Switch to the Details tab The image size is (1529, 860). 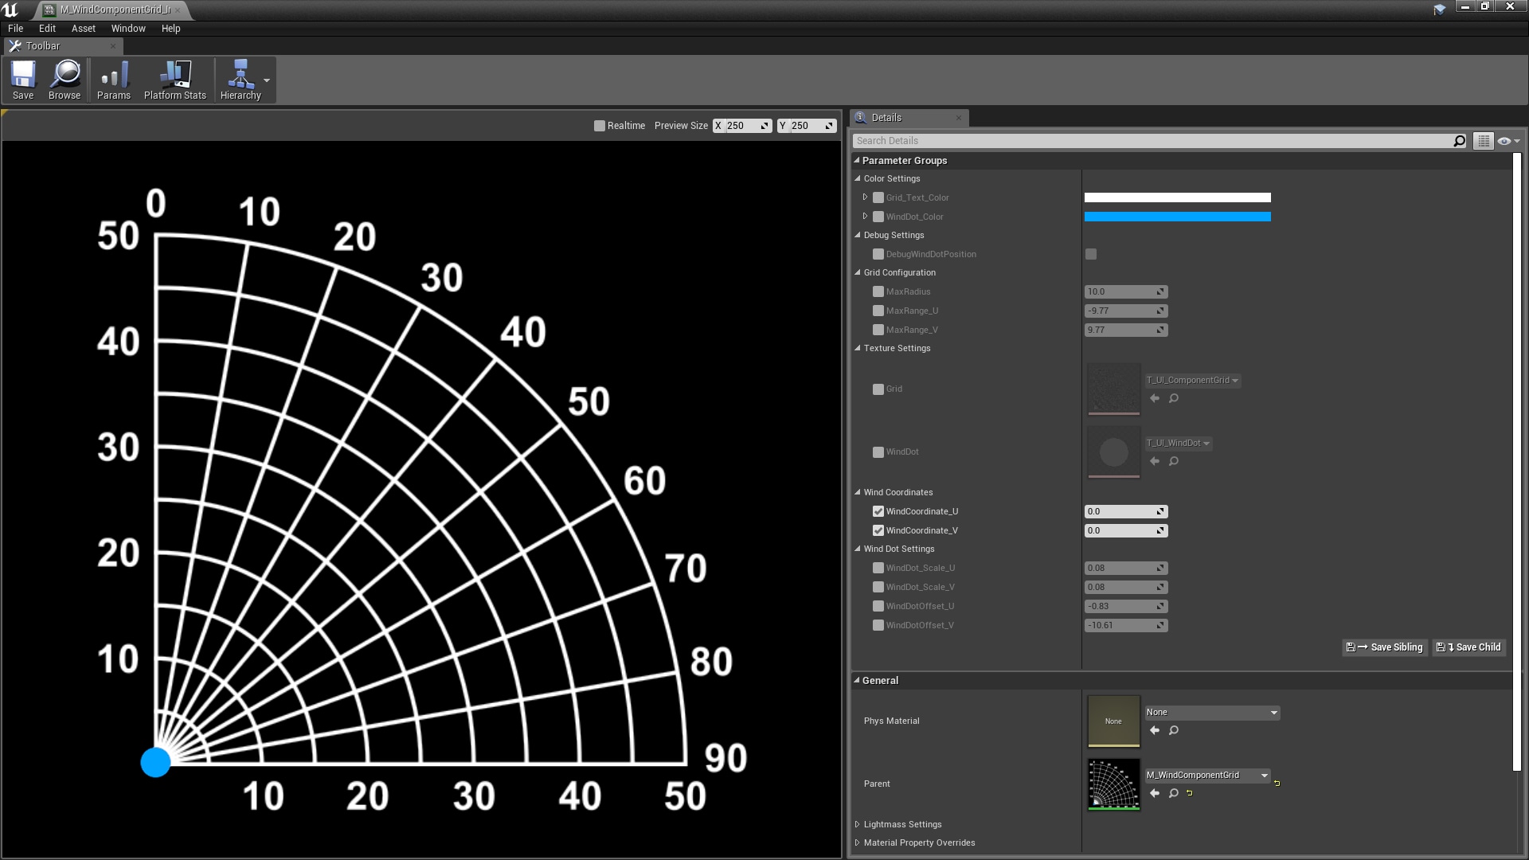click(886, 117)
